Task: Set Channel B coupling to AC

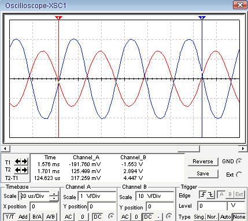Action: coord(125,217)
